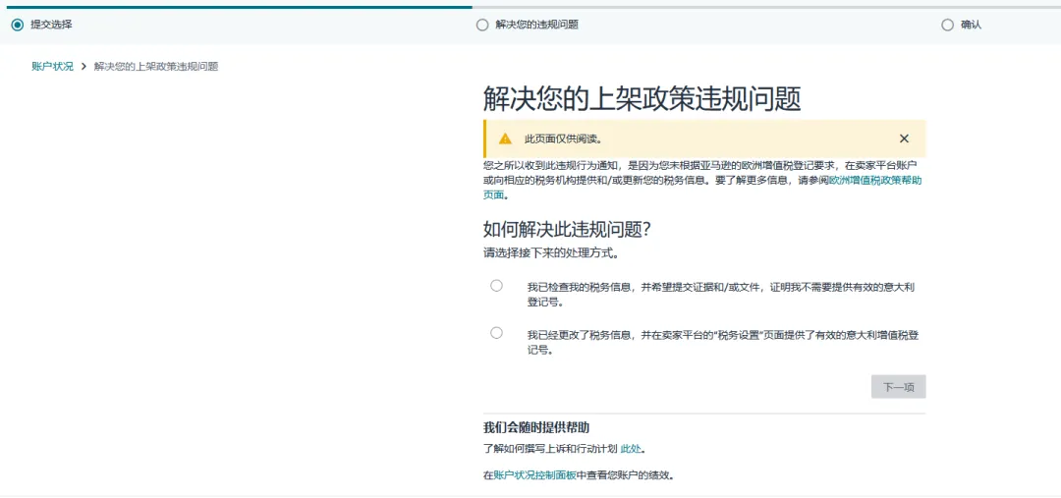Select the 提交选择 step indicator
Screen dimensions: 1061x498
42,25
